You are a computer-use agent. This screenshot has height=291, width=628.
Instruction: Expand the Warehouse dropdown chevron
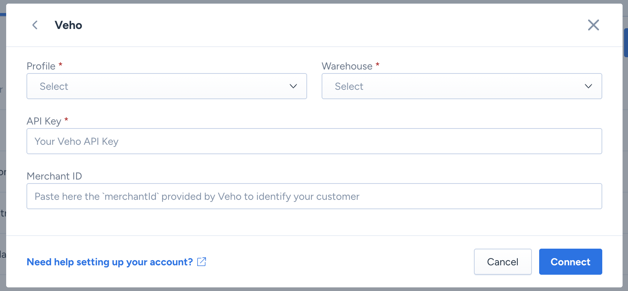588,86
